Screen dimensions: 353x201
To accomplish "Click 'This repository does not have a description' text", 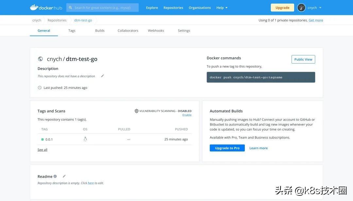I will [x=66, y=76].
